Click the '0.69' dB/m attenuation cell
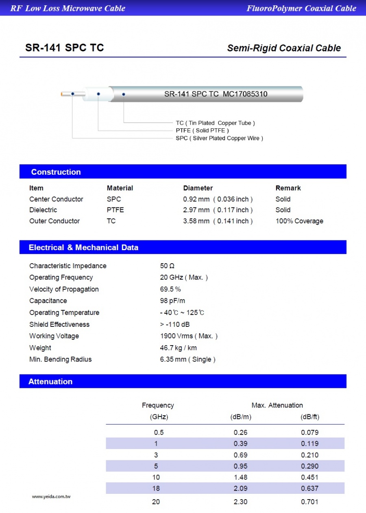This screenshot has height=513, width=366. [x=241, y=455]
